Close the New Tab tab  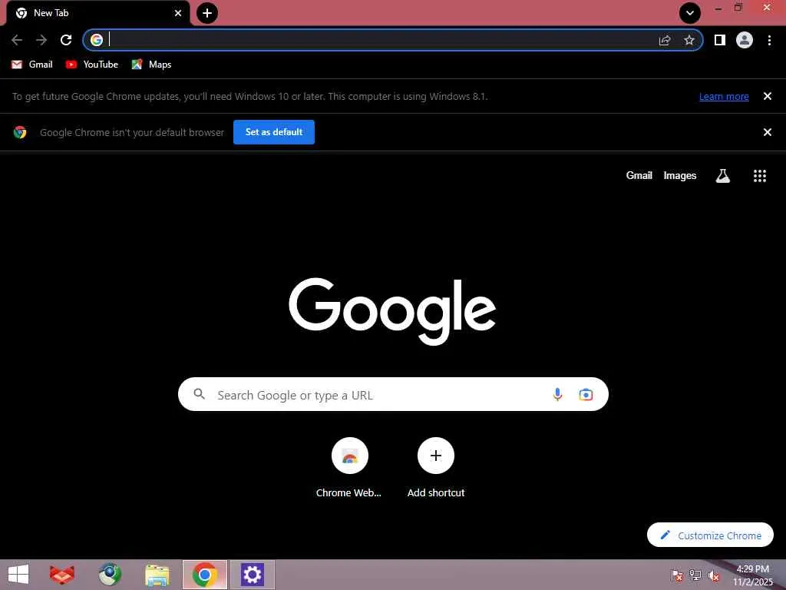(x=178, y=13)
